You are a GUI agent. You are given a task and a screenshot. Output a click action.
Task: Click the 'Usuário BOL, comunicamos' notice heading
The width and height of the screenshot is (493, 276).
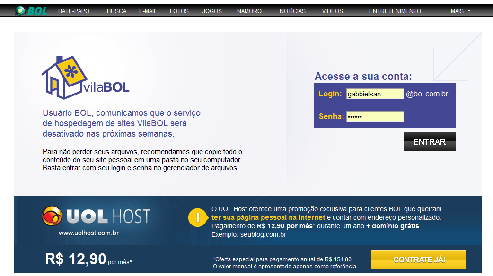click(x=122, y=123)
